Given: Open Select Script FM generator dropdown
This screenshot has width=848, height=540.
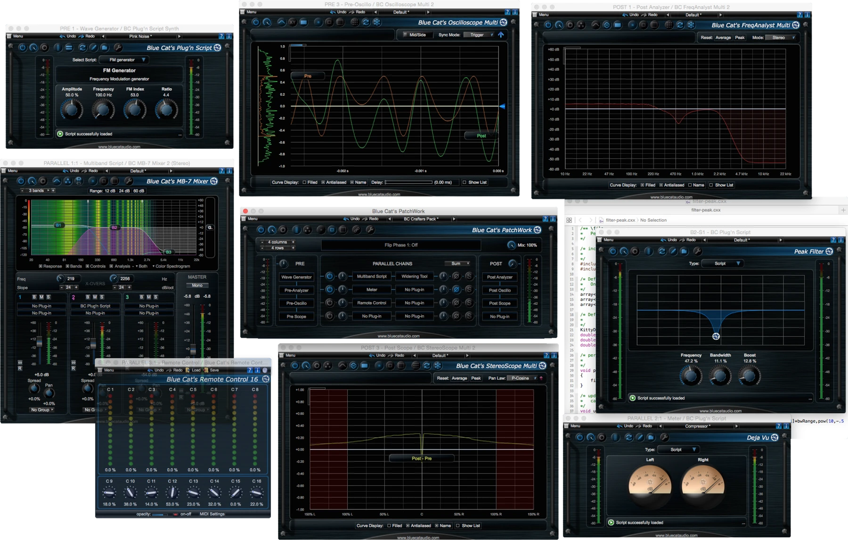Looking at the screenshot, I should point(125,60).
